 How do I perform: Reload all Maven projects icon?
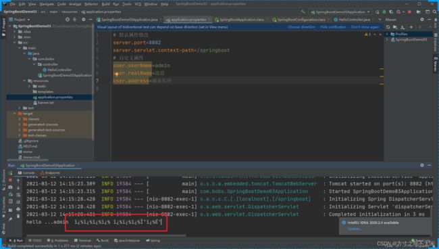(388, 27)
